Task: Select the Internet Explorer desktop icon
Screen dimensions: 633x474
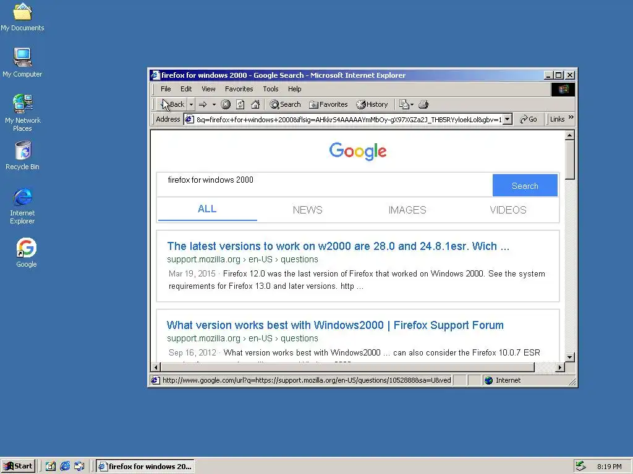Action: click(x=22, y=206)
